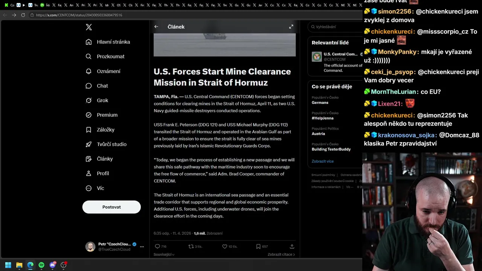This screenshot has height=271, width=482.
Task: Click chat username krakonosova_sojka
Action: [x=407, y=135]
